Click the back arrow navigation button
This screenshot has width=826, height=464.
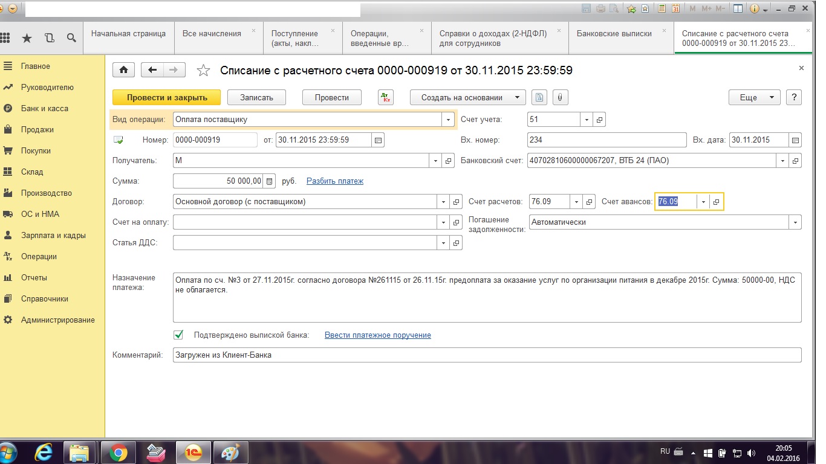[x=152, y=70]
